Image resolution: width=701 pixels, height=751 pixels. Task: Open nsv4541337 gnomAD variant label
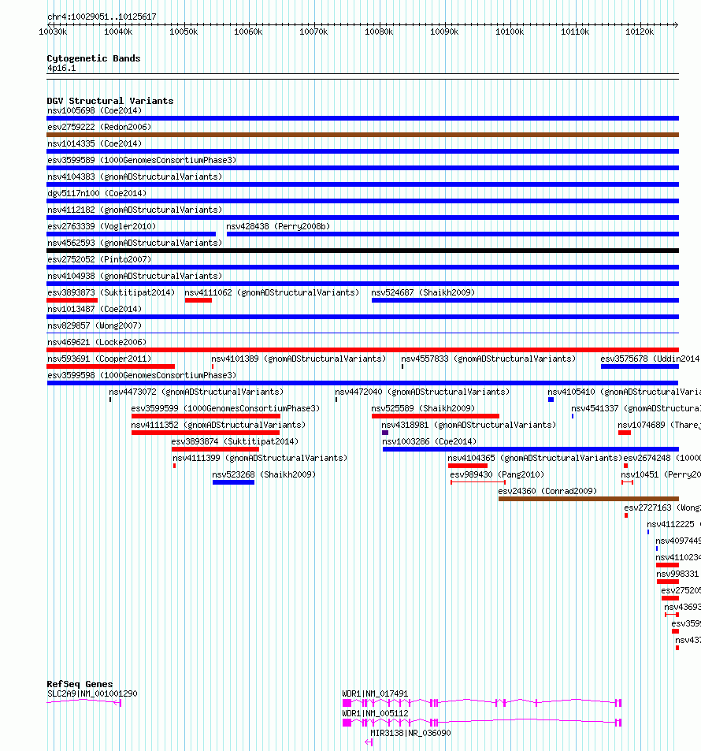pyautogui.click(x=636, y=408)
